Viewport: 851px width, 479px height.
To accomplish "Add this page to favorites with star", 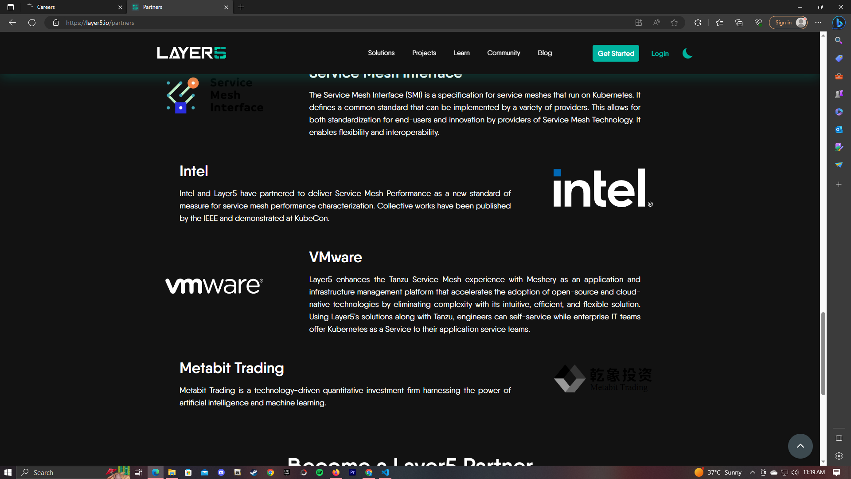I will click(674, 23).
